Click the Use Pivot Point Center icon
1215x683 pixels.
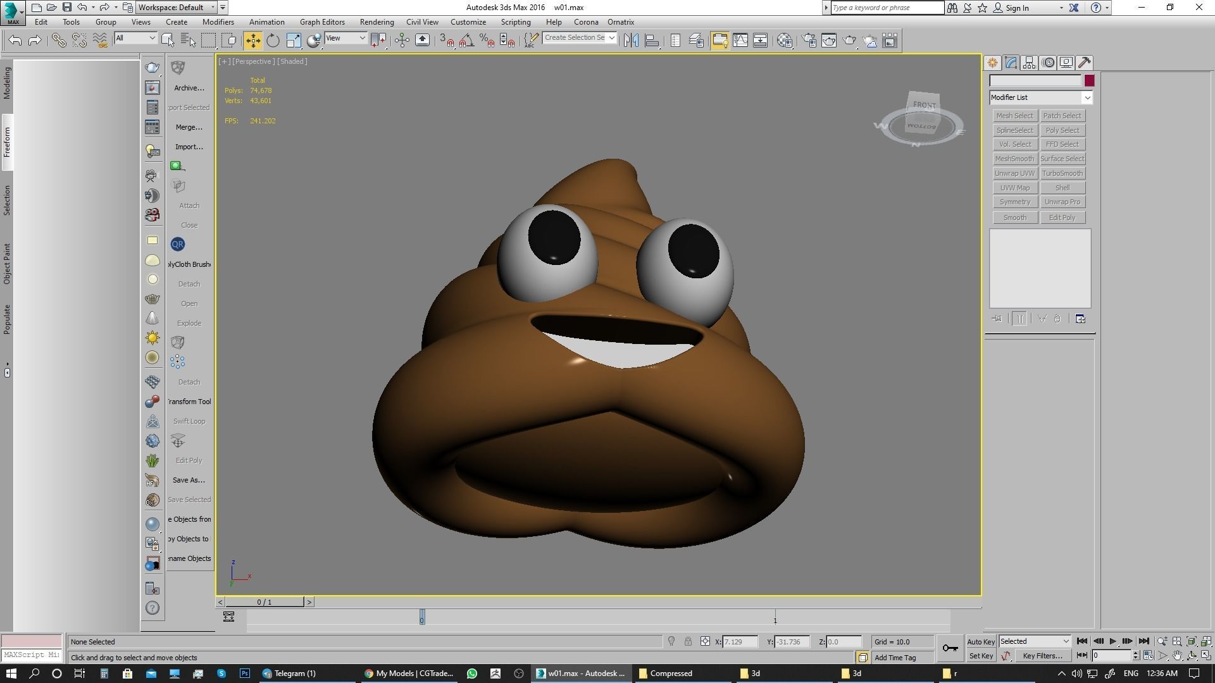(x=378, y=40)
